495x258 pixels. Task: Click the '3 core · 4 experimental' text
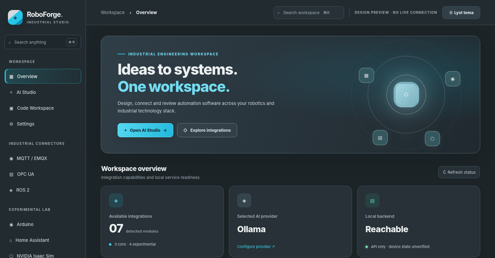click(135, 244)
